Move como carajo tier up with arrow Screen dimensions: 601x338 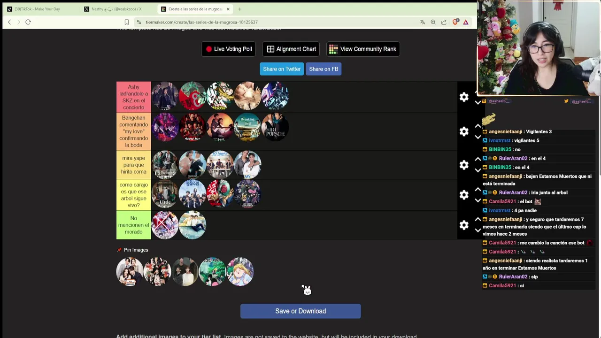tap(478, 189)
